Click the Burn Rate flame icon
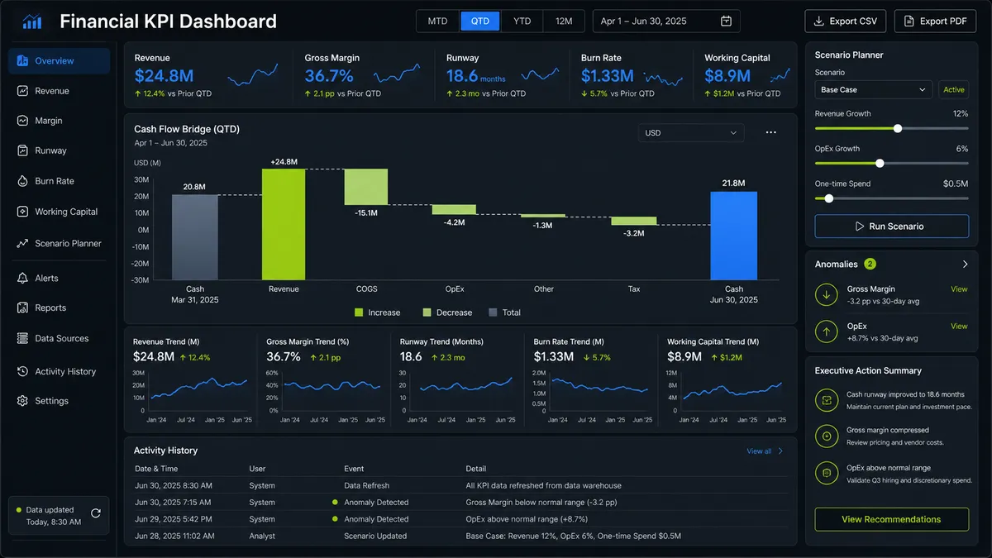The image size is (992, 558). click(22, 181)
